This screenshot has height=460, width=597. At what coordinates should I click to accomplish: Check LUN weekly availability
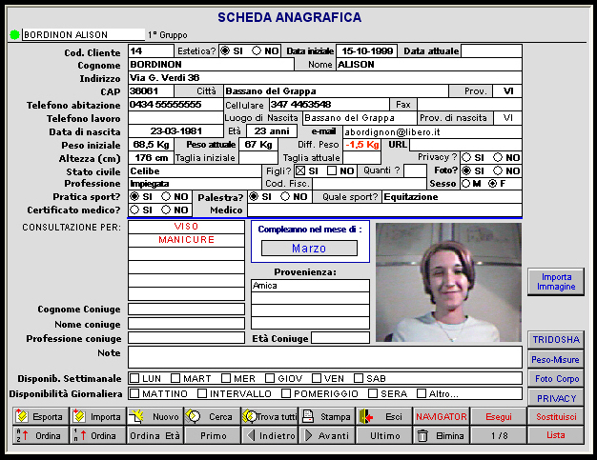tap(134, 378)
